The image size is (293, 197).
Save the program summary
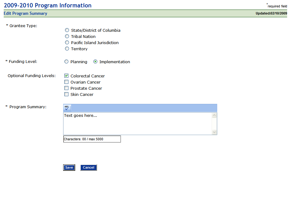tap(69, 167)
